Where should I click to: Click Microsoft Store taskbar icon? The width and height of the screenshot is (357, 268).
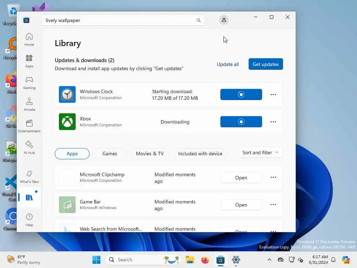[x=220, y=260]
